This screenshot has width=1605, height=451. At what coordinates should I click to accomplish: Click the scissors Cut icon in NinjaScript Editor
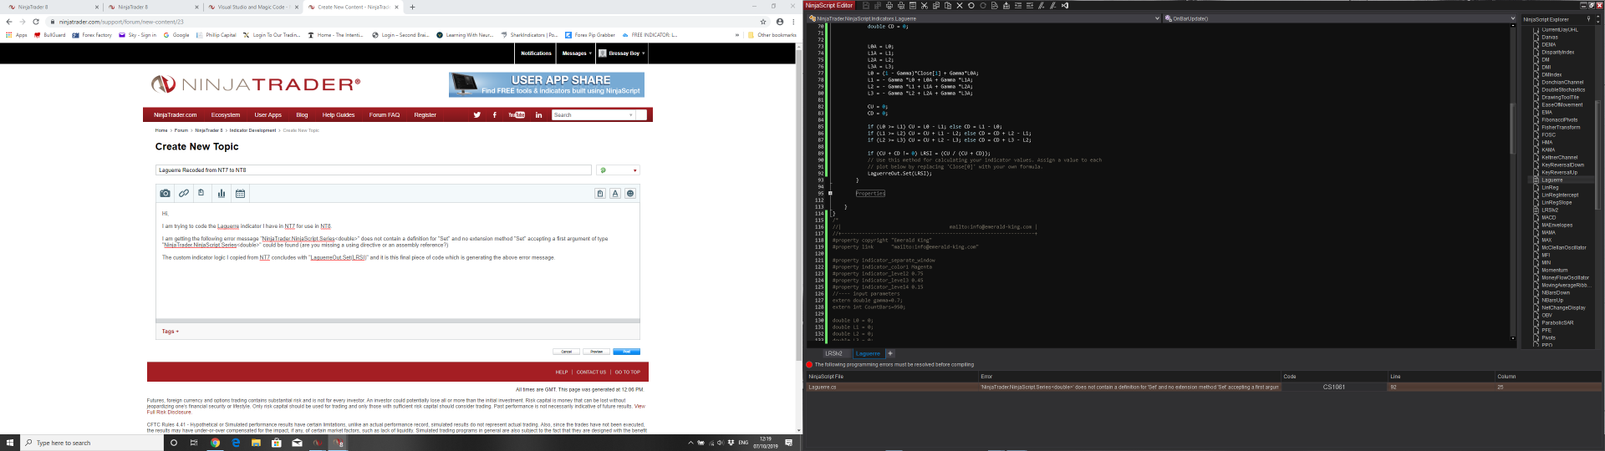[x=925, y=5]
